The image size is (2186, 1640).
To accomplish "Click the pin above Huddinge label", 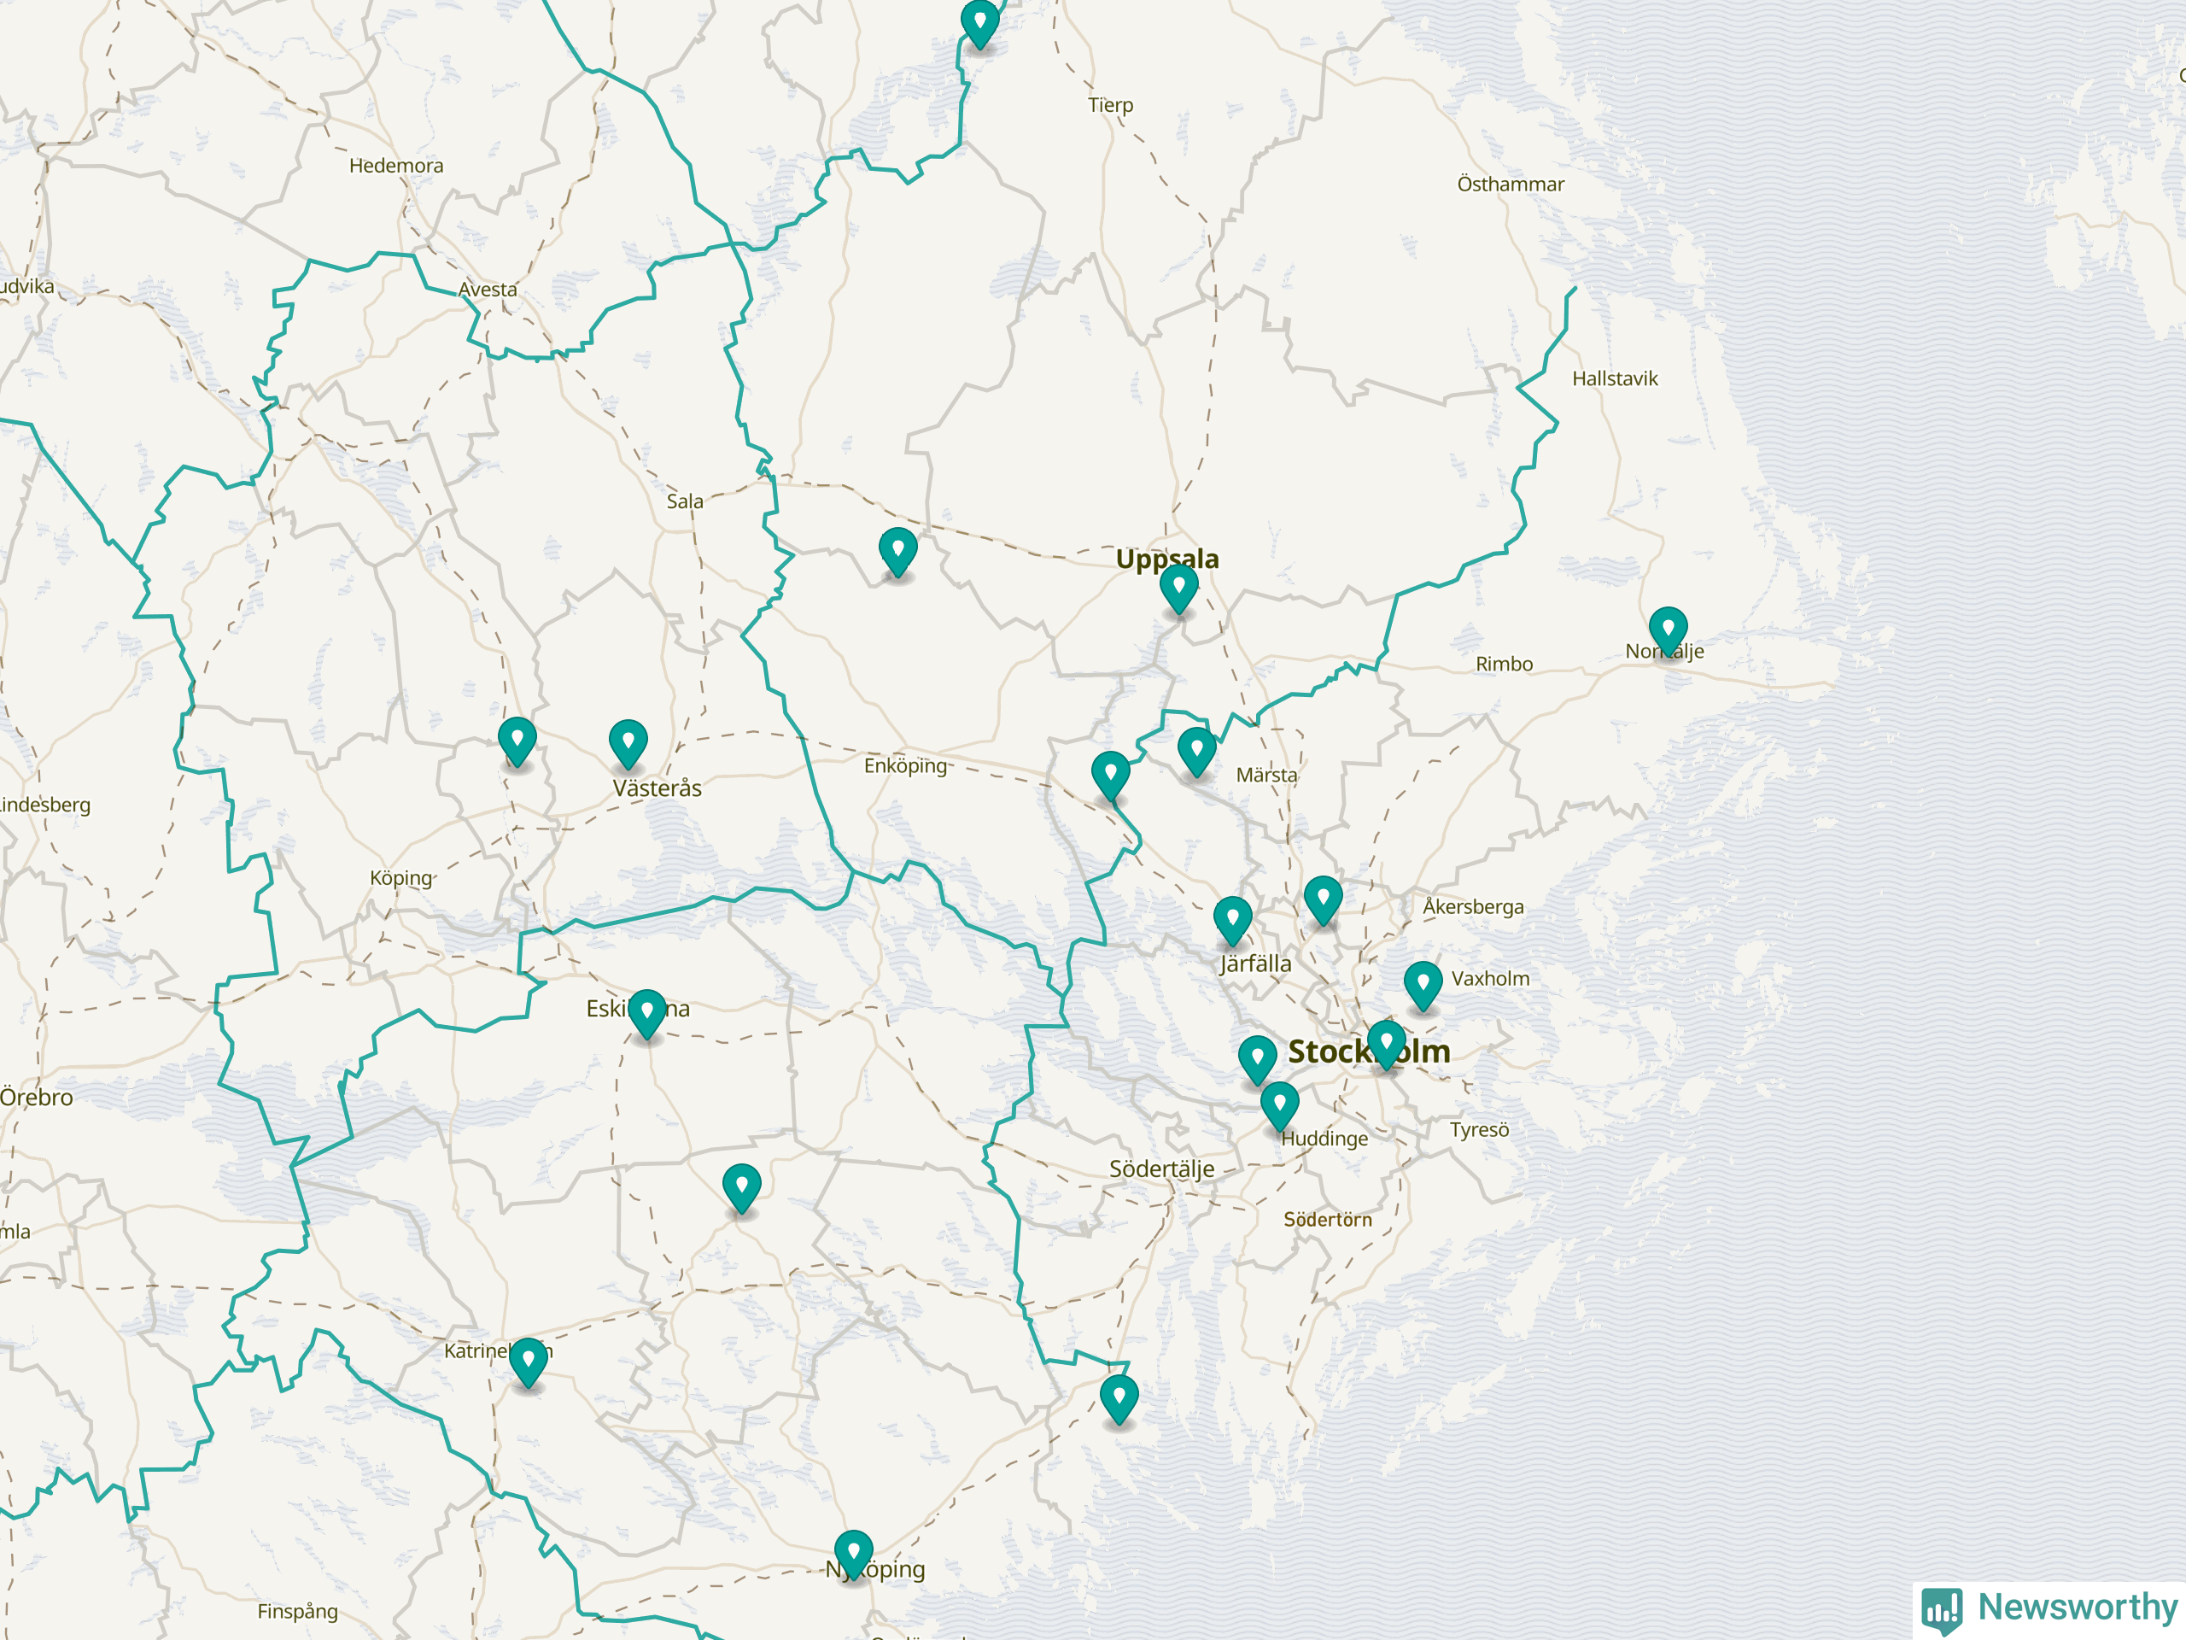I will click(1279, 1104).
